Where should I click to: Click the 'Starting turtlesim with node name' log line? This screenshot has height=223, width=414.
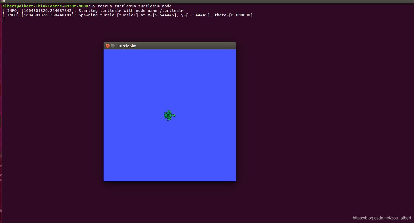93,11
